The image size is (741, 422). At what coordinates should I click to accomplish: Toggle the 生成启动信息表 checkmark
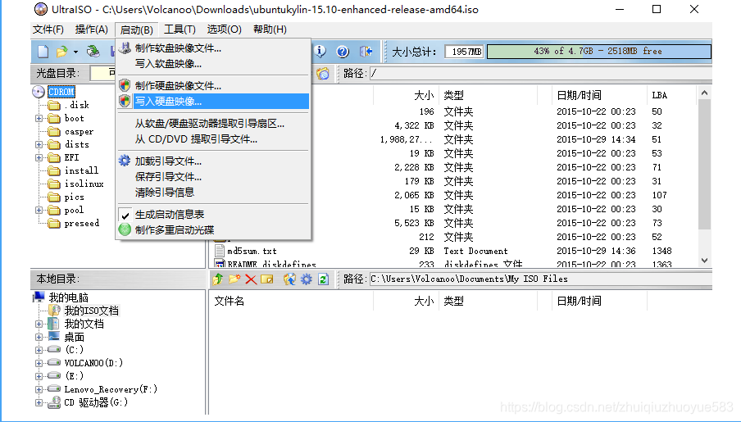pos(125,215)
